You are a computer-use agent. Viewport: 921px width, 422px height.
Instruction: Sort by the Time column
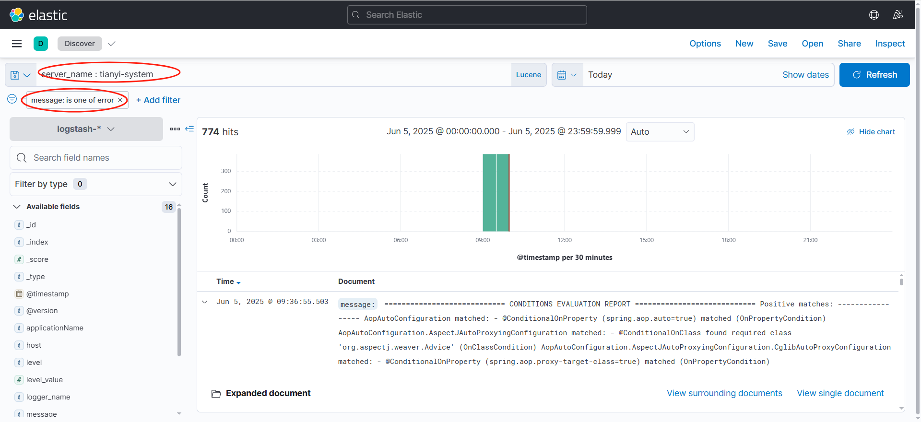[228, 281]
